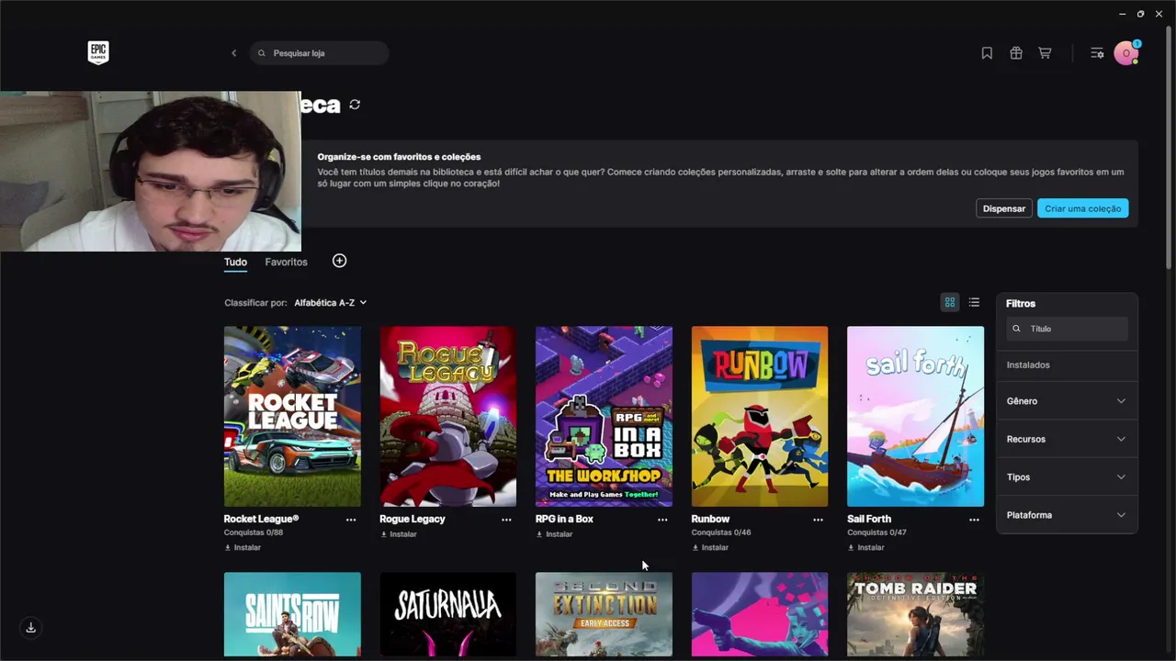Open the Saturnalia cover thumbnail
Screen dimensions: 1176x661
point(448,614)
